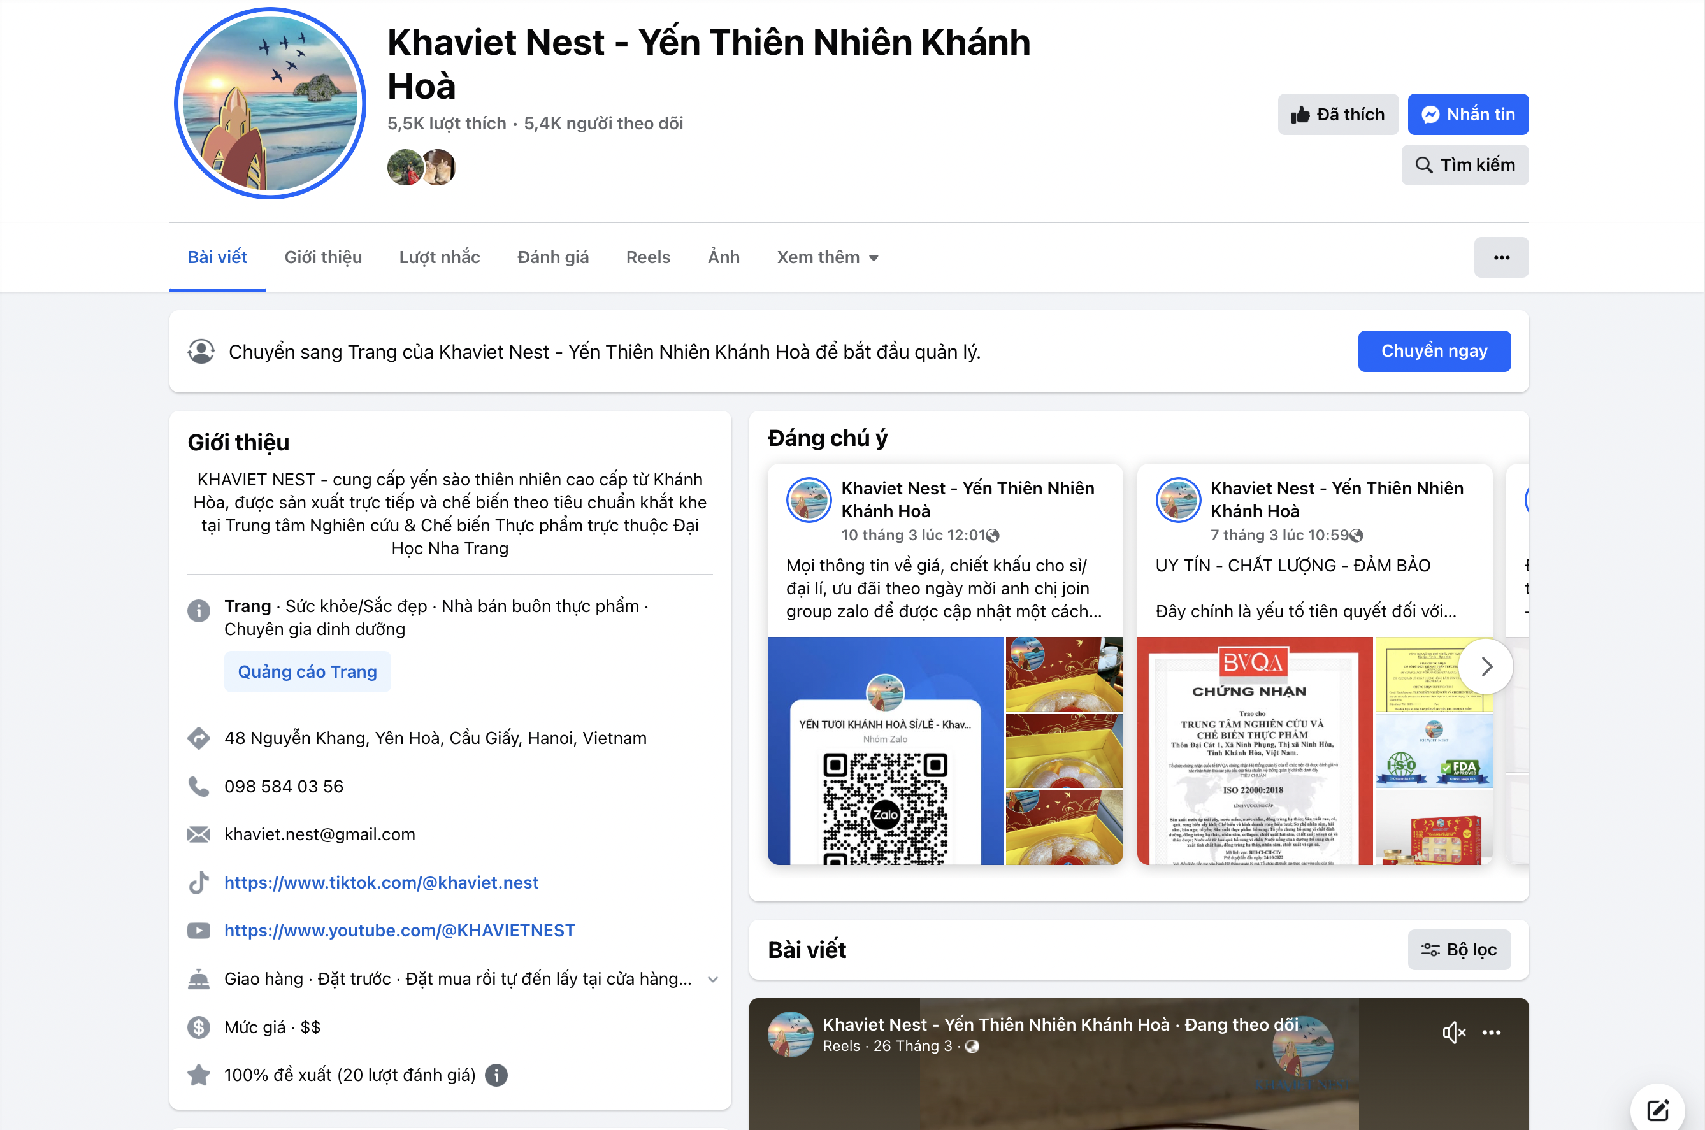Open the Zalo QR code post image

click(885, 751)
